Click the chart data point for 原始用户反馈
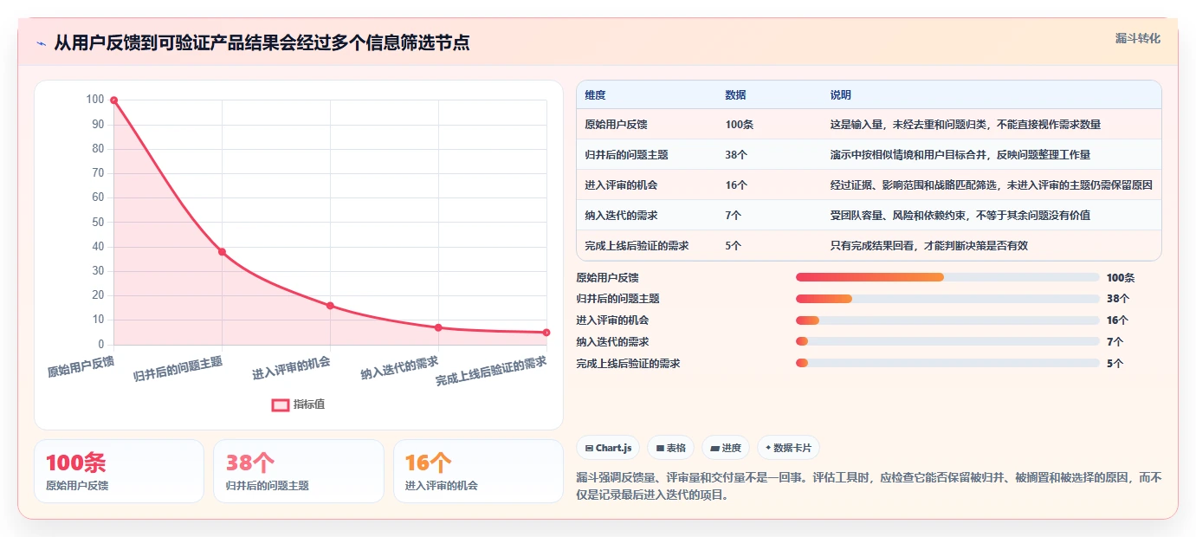 coord(113,100)
